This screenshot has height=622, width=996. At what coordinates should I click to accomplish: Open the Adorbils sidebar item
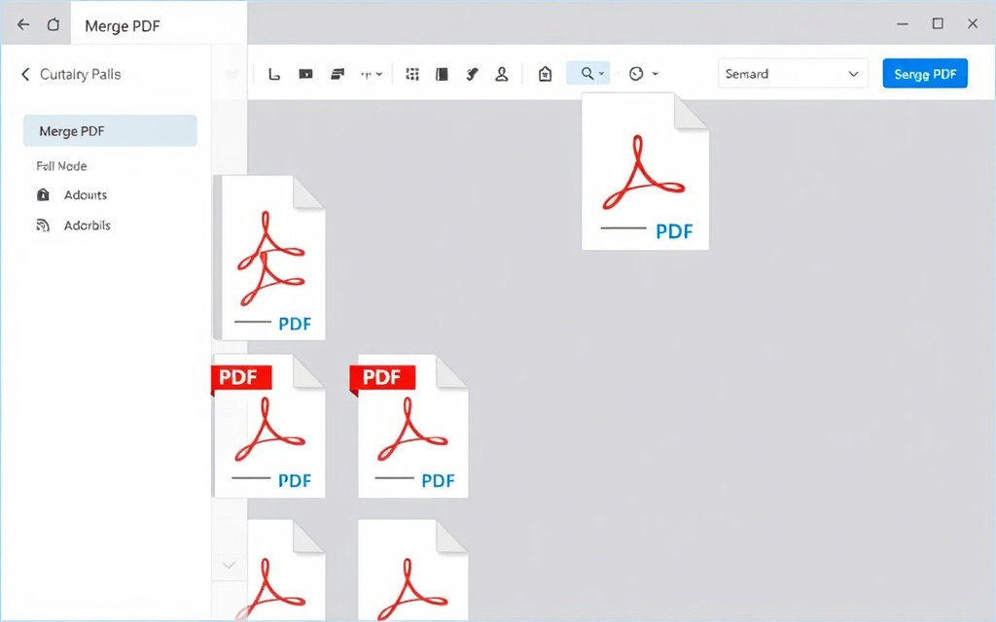(x=87, y=225)
